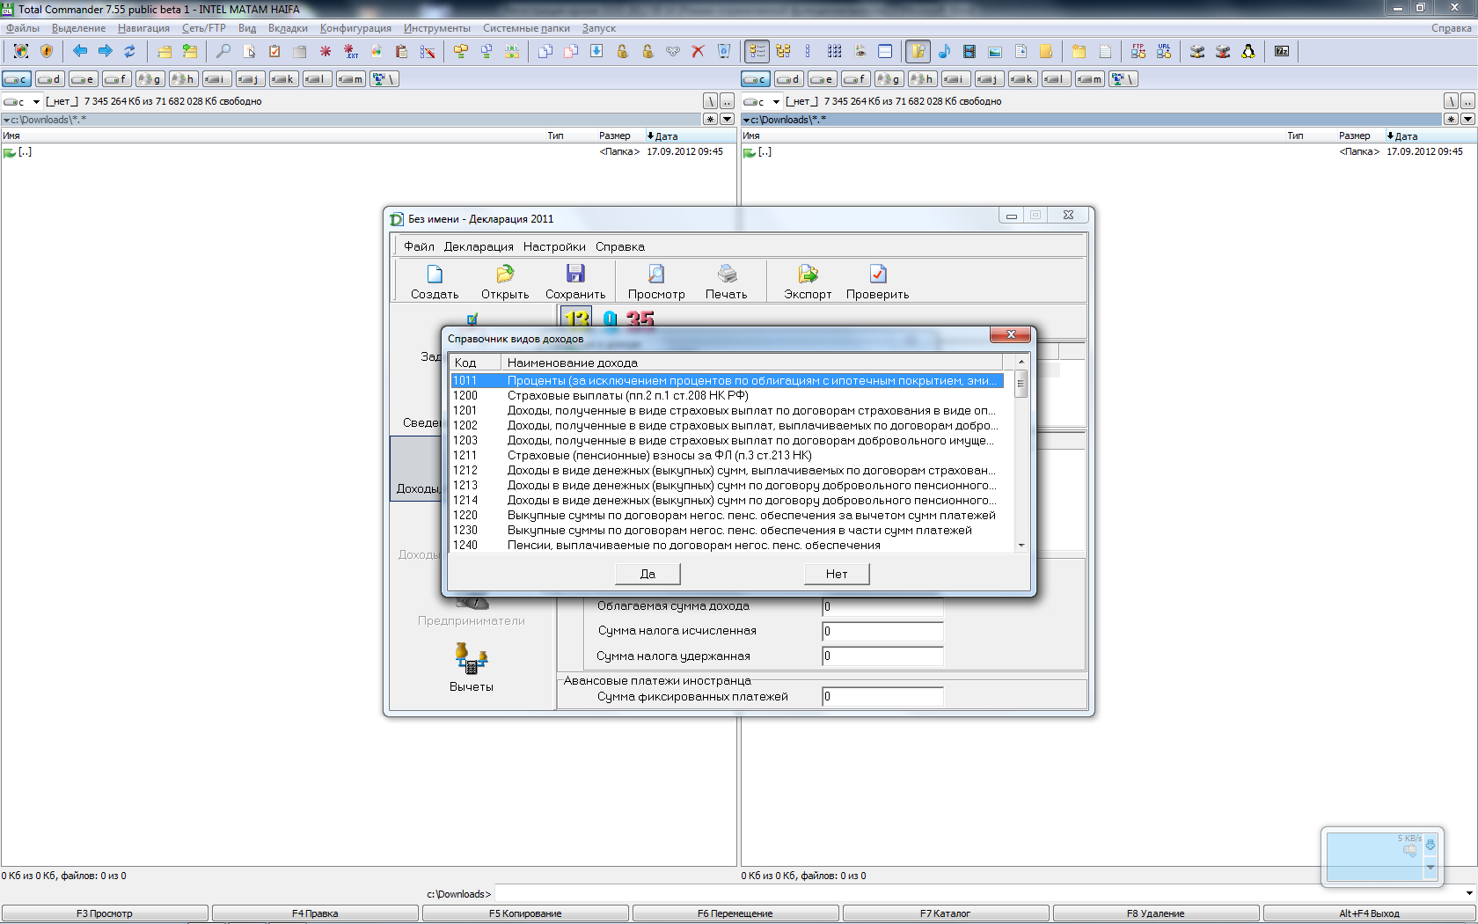Viewport: 1478px width, 924px height.
Task: Click the 7z archiver icon
Action: pos(1282,51)
